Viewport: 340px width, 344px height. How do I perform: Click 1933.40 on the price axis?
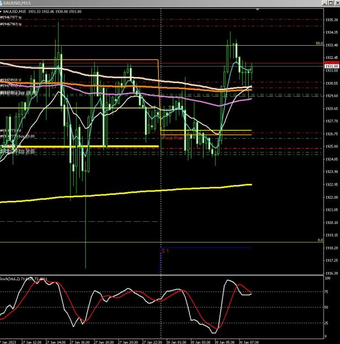point(331,45)
